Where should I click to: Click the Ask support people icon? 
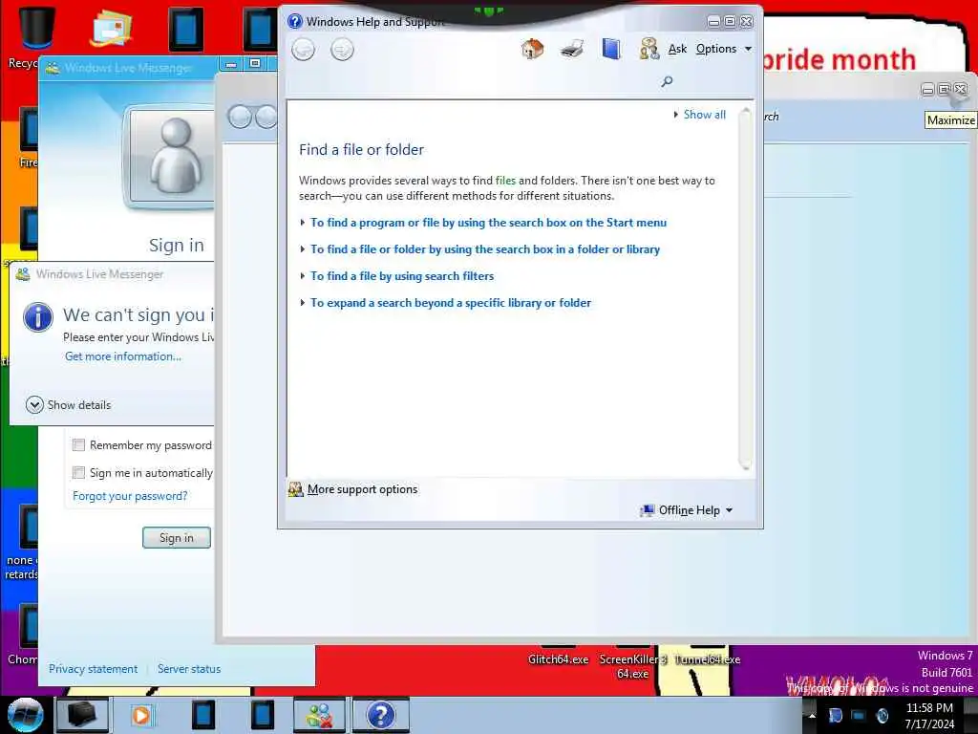(649, 49)
